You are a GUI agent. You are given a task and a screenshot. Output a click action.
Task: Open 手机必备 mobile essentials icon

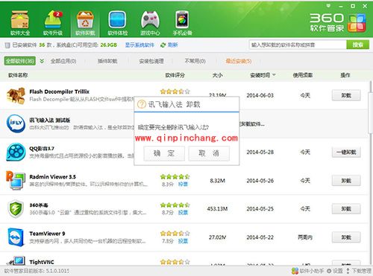point(182,23)
